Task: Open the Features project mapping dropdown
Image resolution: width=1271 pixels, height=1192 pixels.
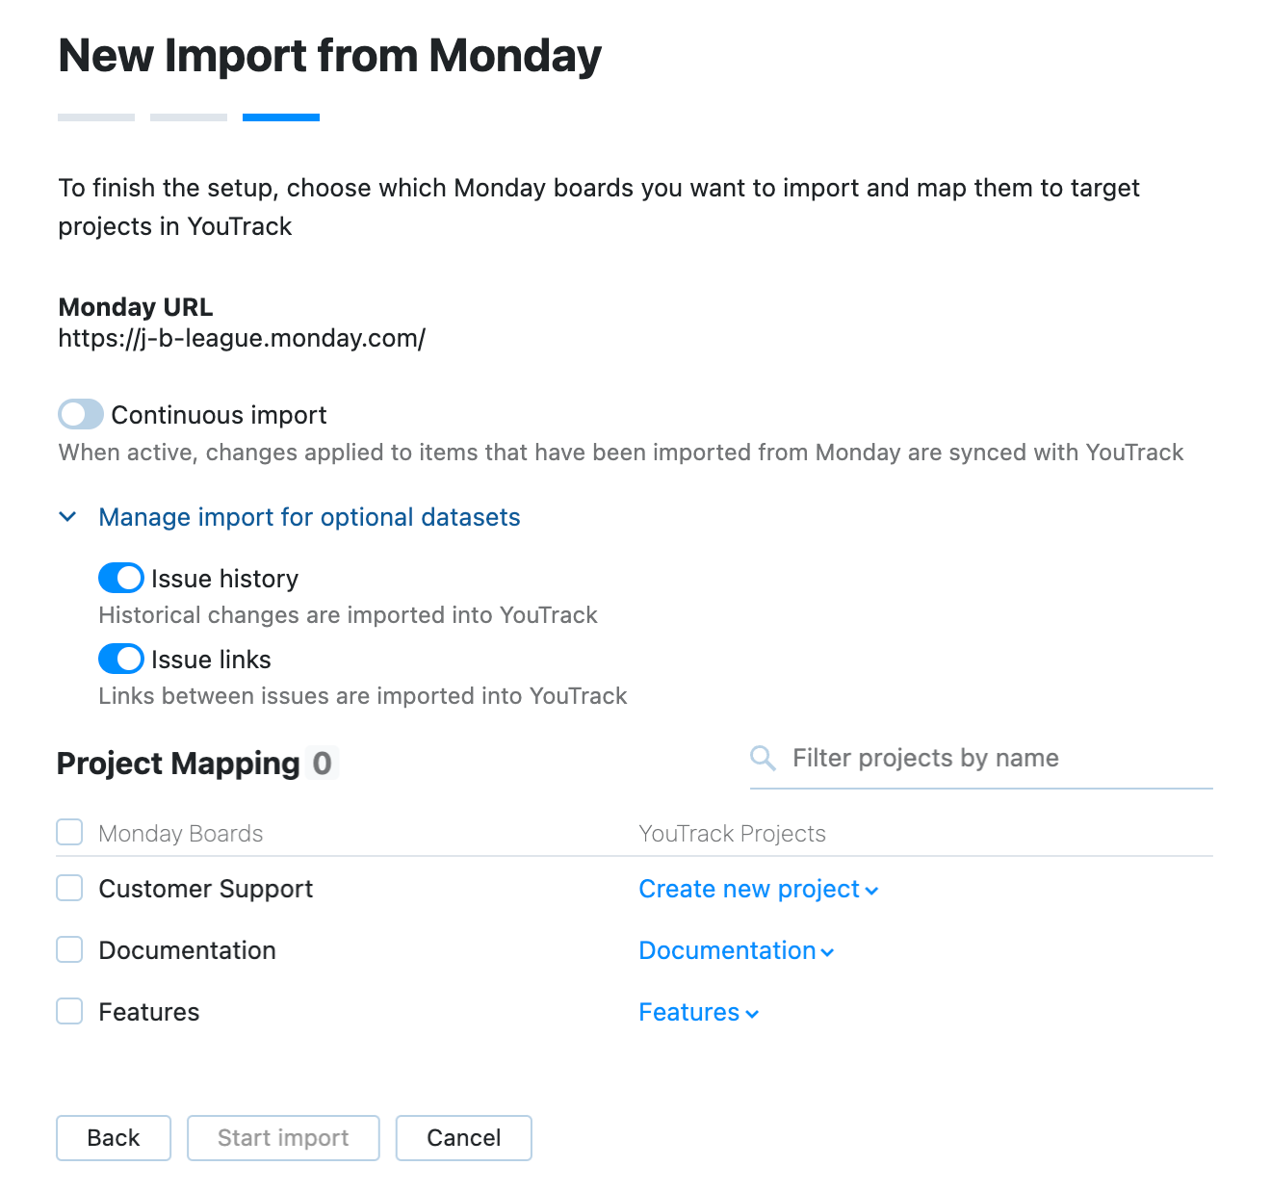Action: coord(698,1012)
